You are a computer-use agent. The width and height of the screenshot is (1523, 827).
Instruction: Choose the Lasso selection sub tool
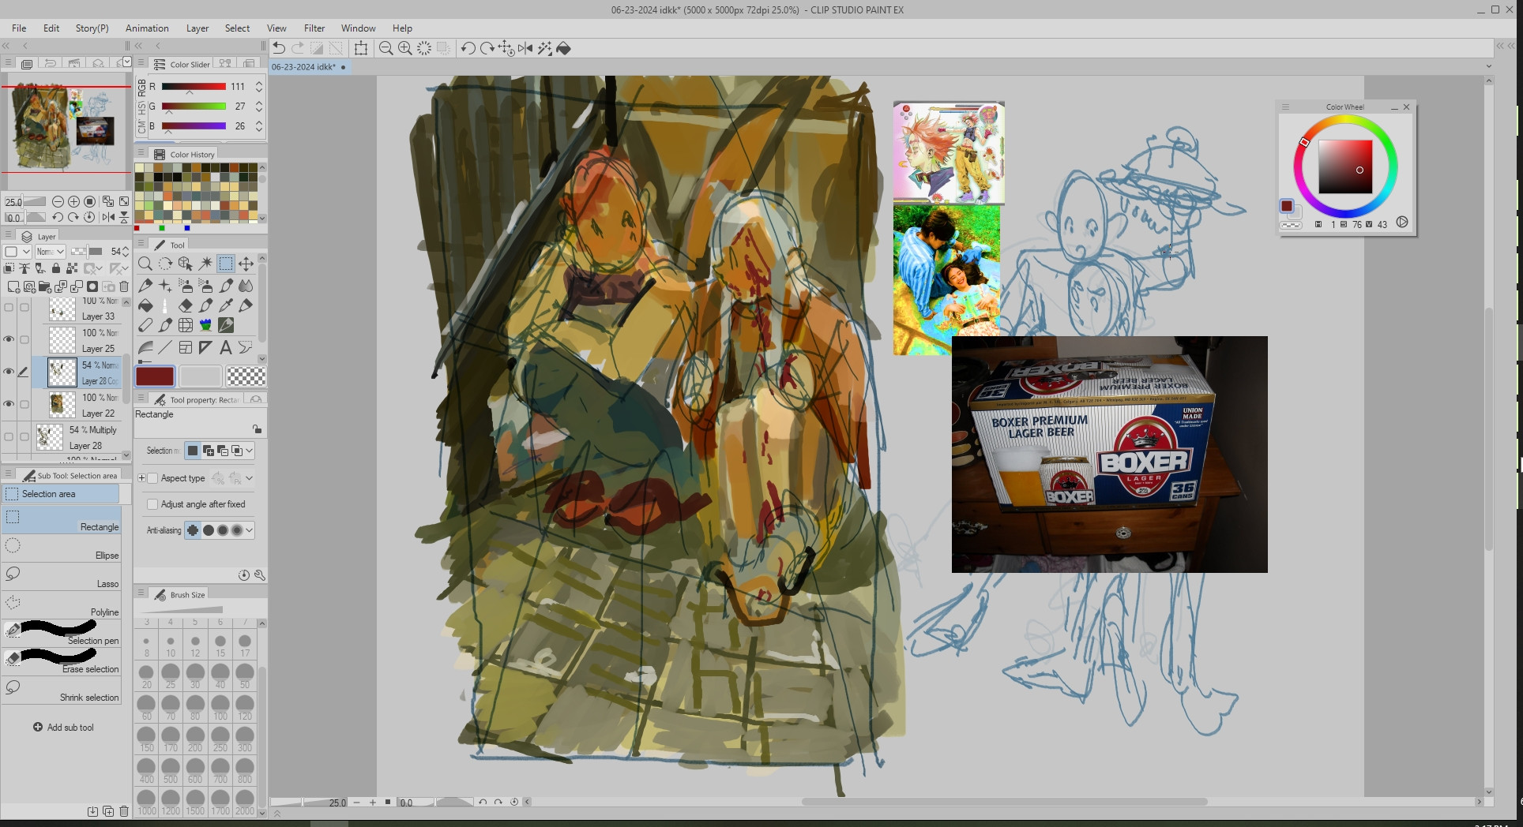point(62,578)
